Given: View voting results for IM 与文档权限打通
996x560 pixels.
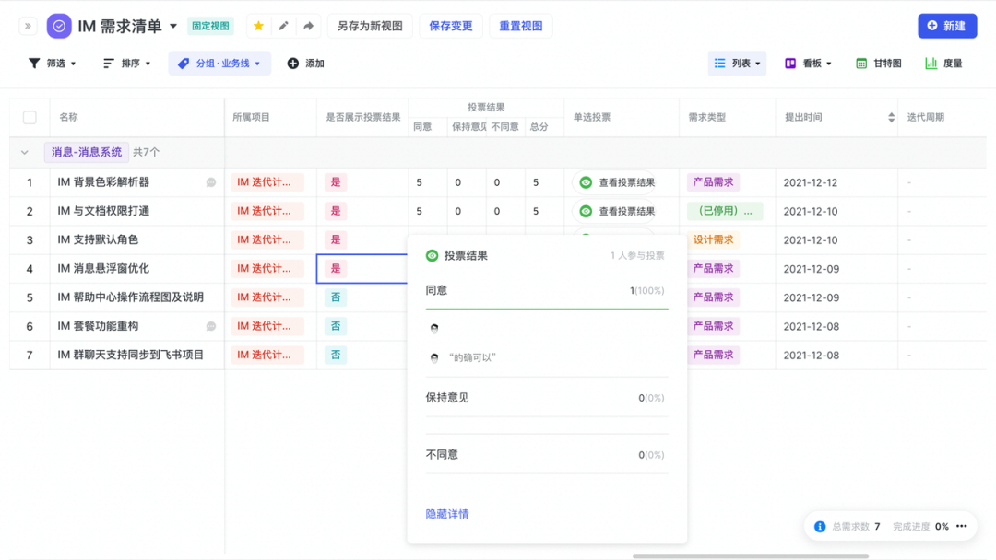Looking at the screenshot, I should pos(617,211).
